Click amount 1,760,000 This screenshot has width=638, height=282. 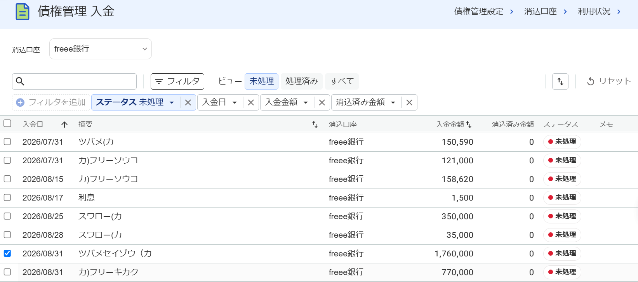[x=454, y=254]
